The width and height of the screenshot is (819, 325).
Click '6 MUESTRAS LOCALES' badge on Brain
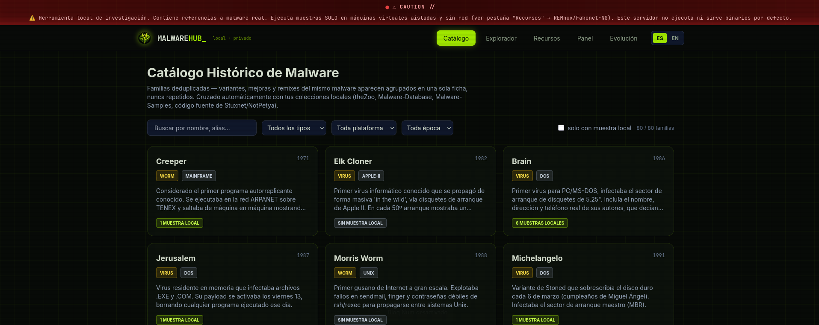tap(540, 223)
